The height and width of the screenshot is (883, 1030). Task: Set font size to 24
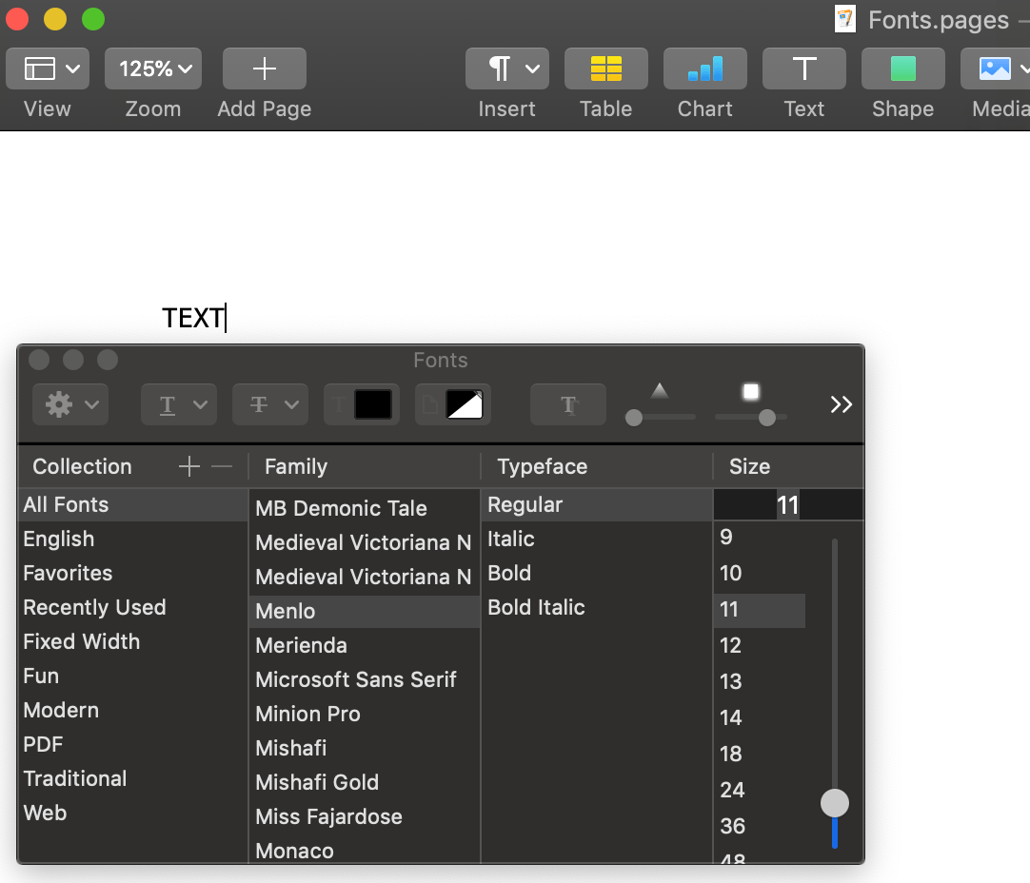click(760, 790)
